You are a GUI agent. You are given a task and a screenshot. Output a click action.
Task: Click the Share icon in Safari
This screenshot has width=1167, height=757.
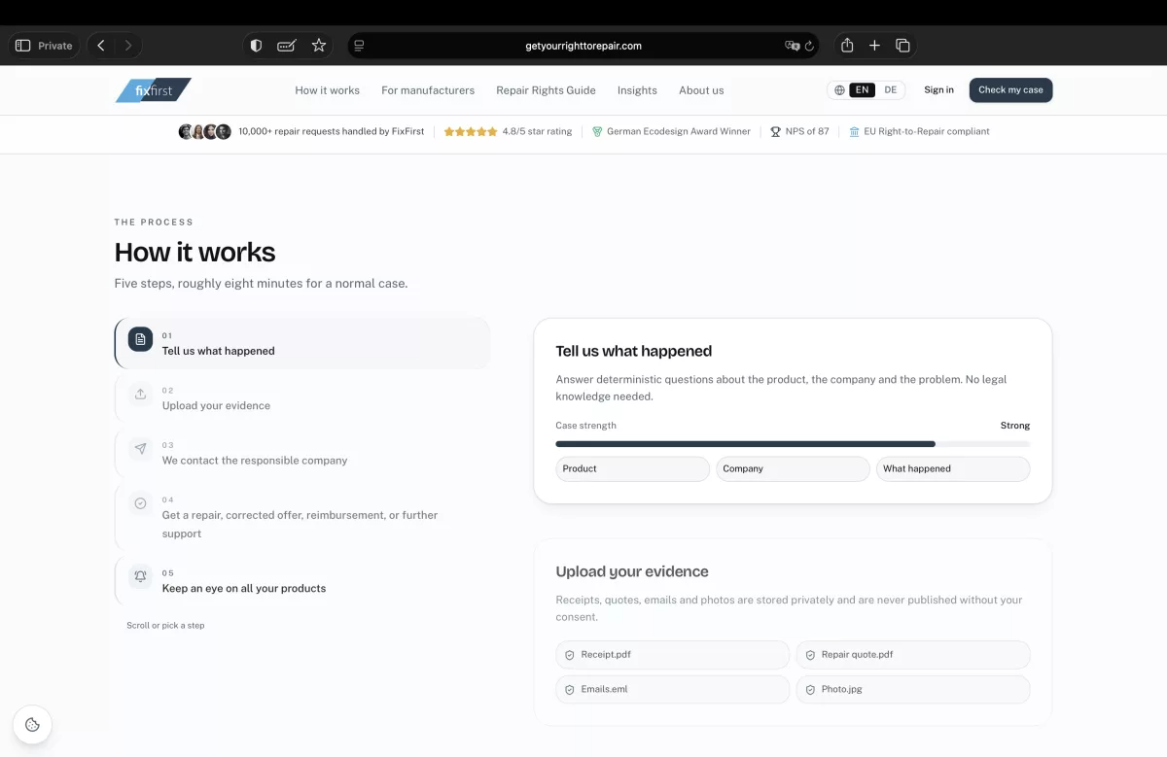click(847, 46)
